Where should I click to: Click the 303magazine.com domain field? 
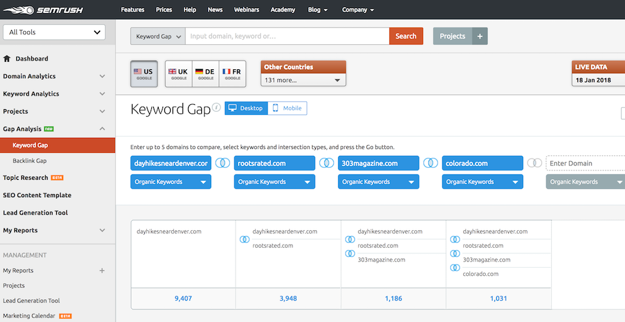[x=379, y=163]
